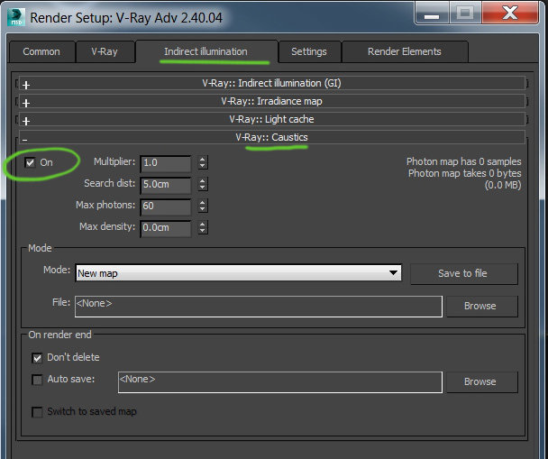Enable the Auto save checkbox

37,380
